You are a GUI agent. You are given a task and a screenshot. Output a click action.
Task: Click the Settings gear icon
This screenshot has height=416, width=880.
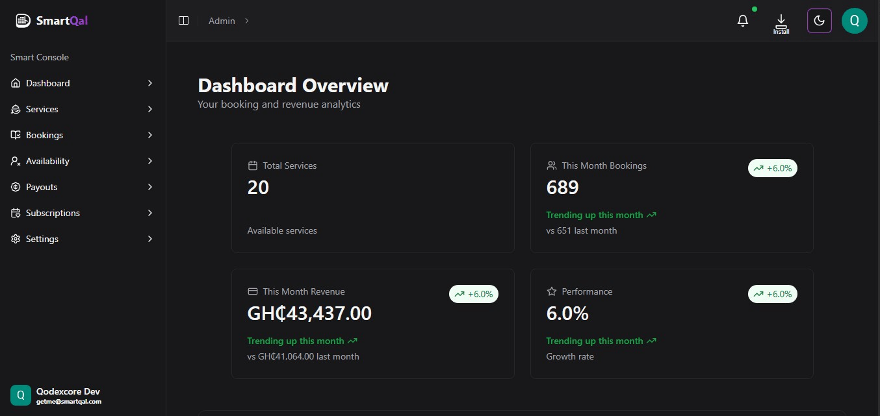(14, 239)
